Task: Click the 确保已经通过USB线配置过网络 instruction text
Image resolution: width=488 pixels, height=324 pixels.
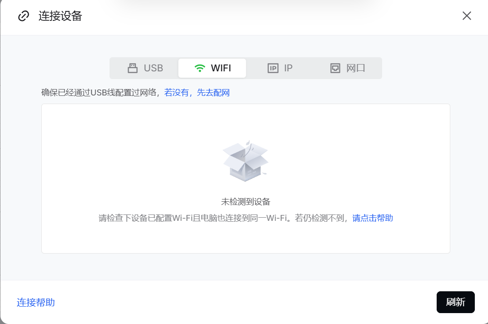Action: coord(100,93)
